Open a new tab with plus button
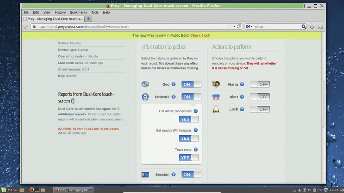Viewport: 344px width, 193px height. click(88, 19)
